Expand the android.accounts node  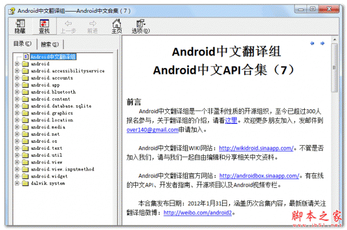click(17, 78)
